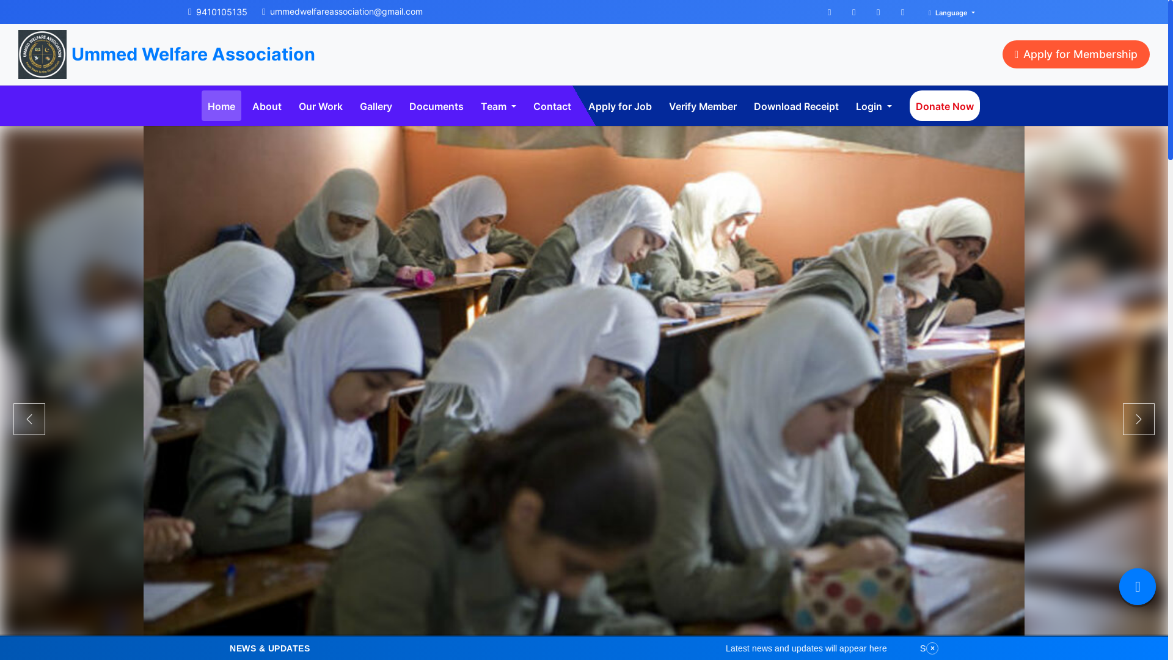This screenshot has width=1173, height=660.
Task: Click the Donate Now button
Action: coord(944,106)
